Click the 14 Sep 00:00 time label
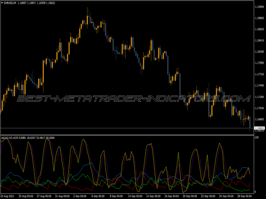The width and height of the screenshot is (266, 199). coord(153,196)
